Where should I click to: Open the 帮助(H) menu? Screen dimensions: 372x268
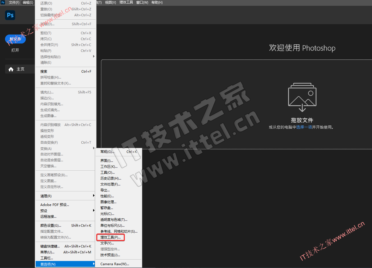(157, 3)
